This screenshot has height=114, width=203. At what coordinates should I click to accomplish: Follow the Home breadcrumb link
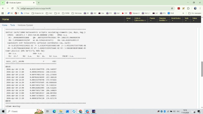[5, 25]
